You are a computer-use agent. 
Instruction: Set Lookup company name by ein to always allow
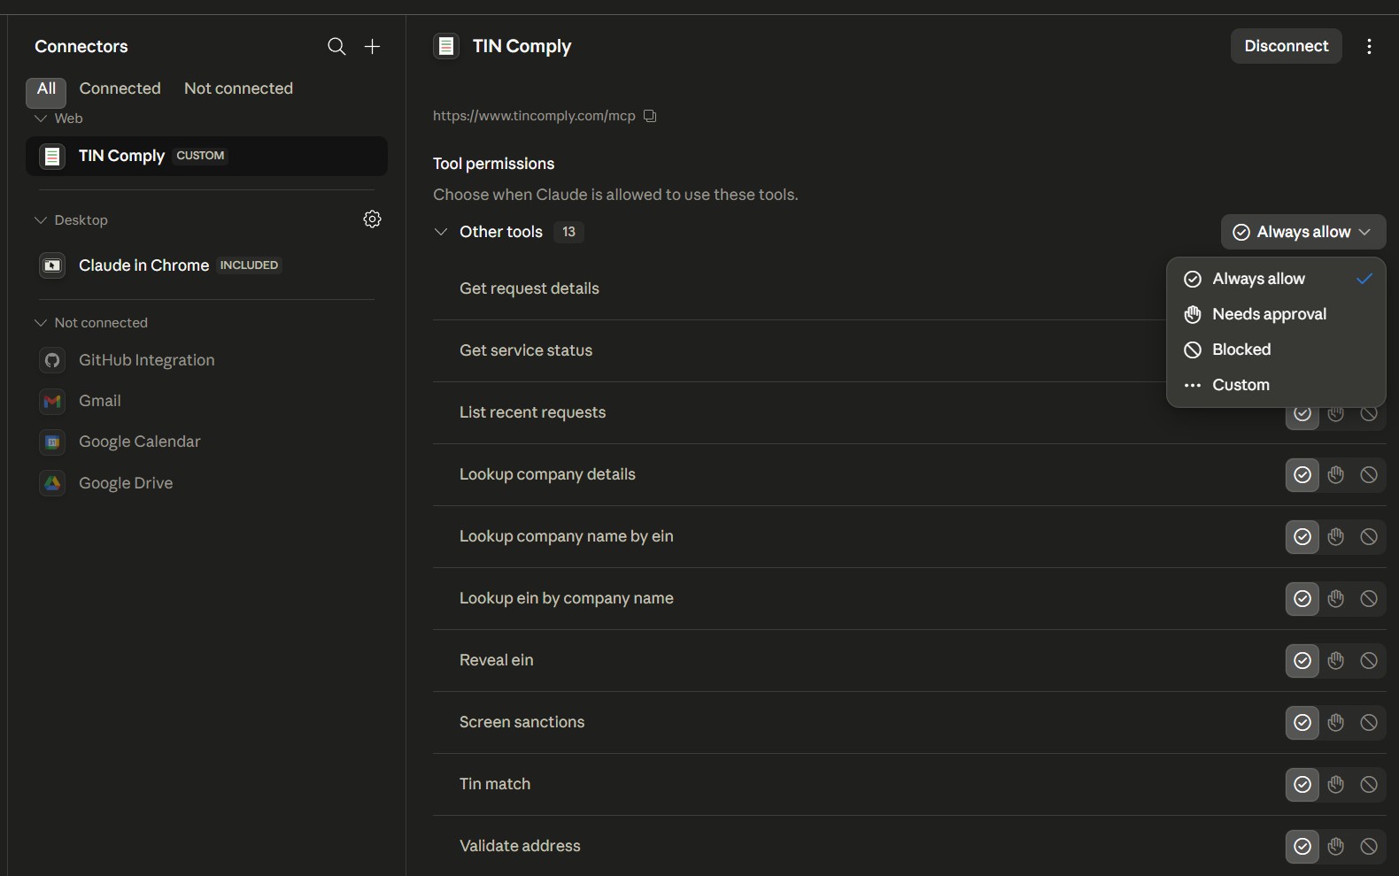pyautogui.click(x=1302, y=537)
